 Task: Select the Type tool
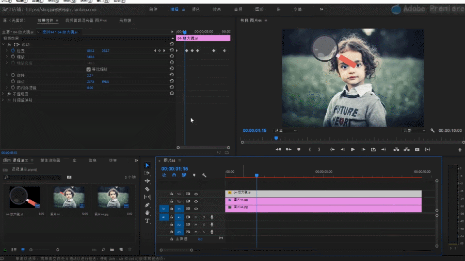click(x=147, y=221)
